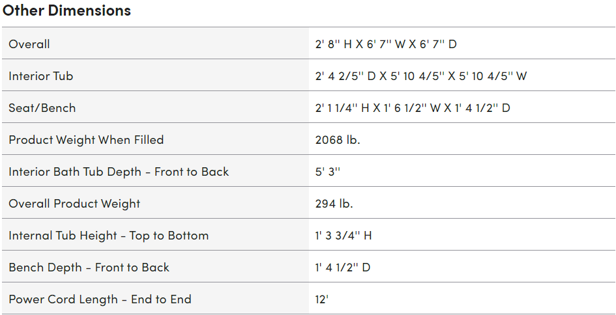This screenshot has height=315, width=616.
Task: Click the Seat/Bench dimensions value
Action: pos(412,108)
